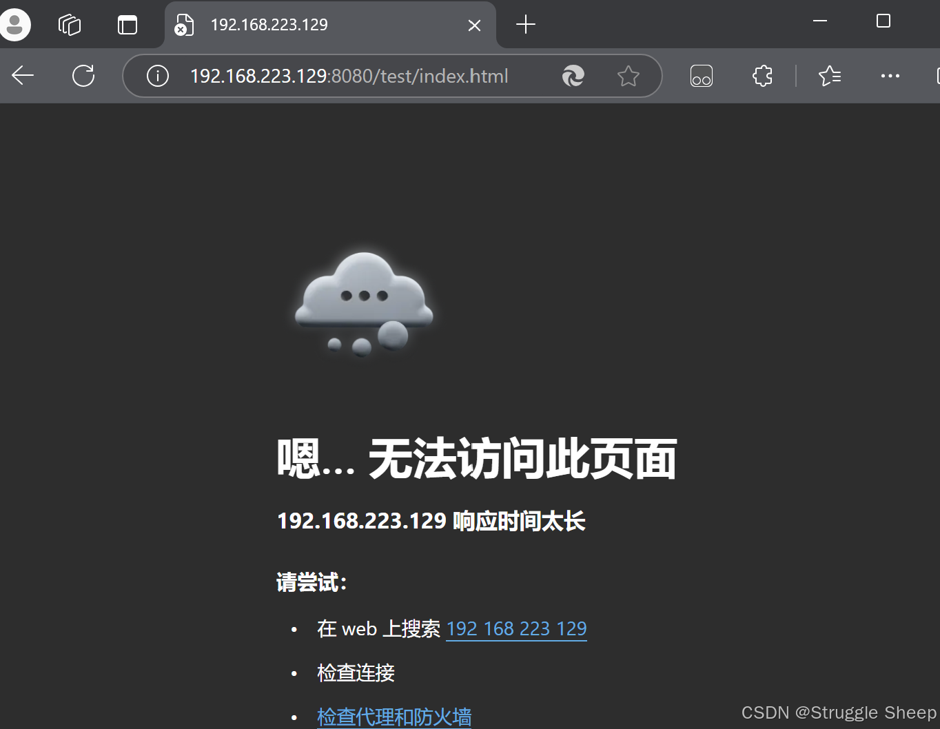Refresh the current page
This screenshot has width=940, height=729.
click(x=83, y=76)
